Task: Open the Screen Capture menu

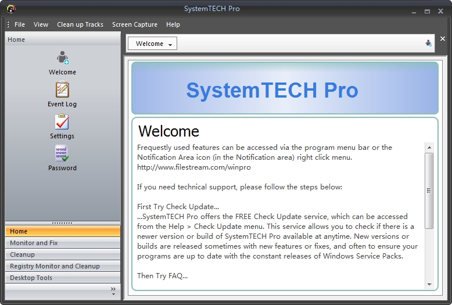Action: (x=135, y=24)
